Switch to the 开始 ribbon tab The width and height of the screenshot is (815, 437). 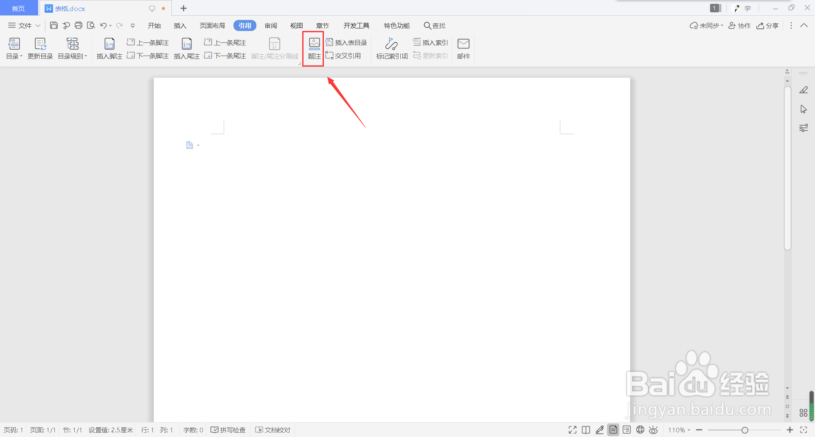tap(155, 25)
